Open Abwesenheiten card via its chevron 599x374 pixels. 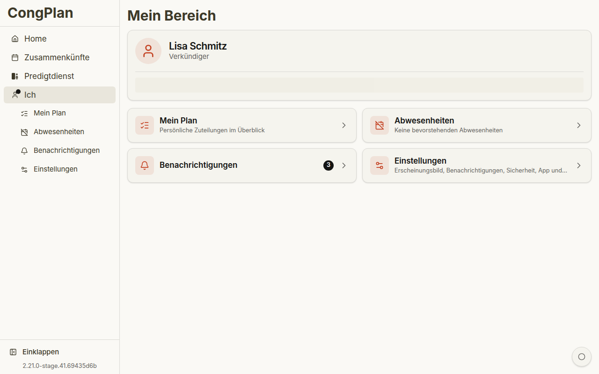point(579,125)
